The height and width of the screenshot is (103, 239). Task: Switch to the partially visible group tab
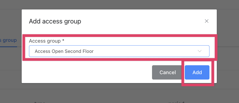pyautogui.click(x=8, y=40)
